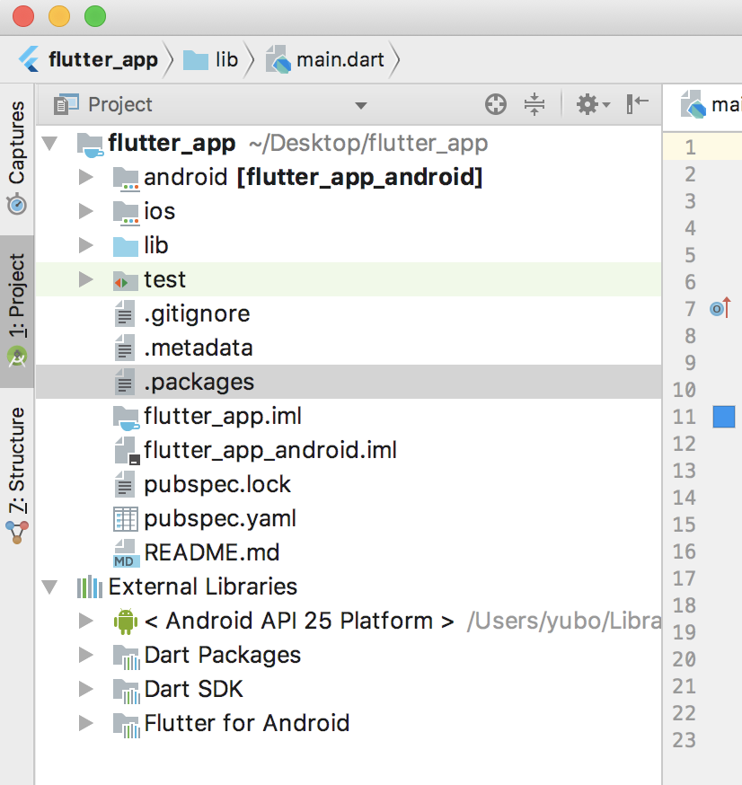Select the .packages file
This screenshot has width=742, height=785.
(349, 382)
